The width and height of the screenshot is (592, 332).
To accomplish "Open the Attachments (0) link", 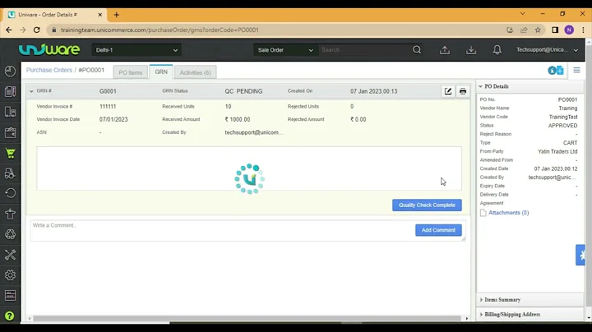I will [509, 213].
